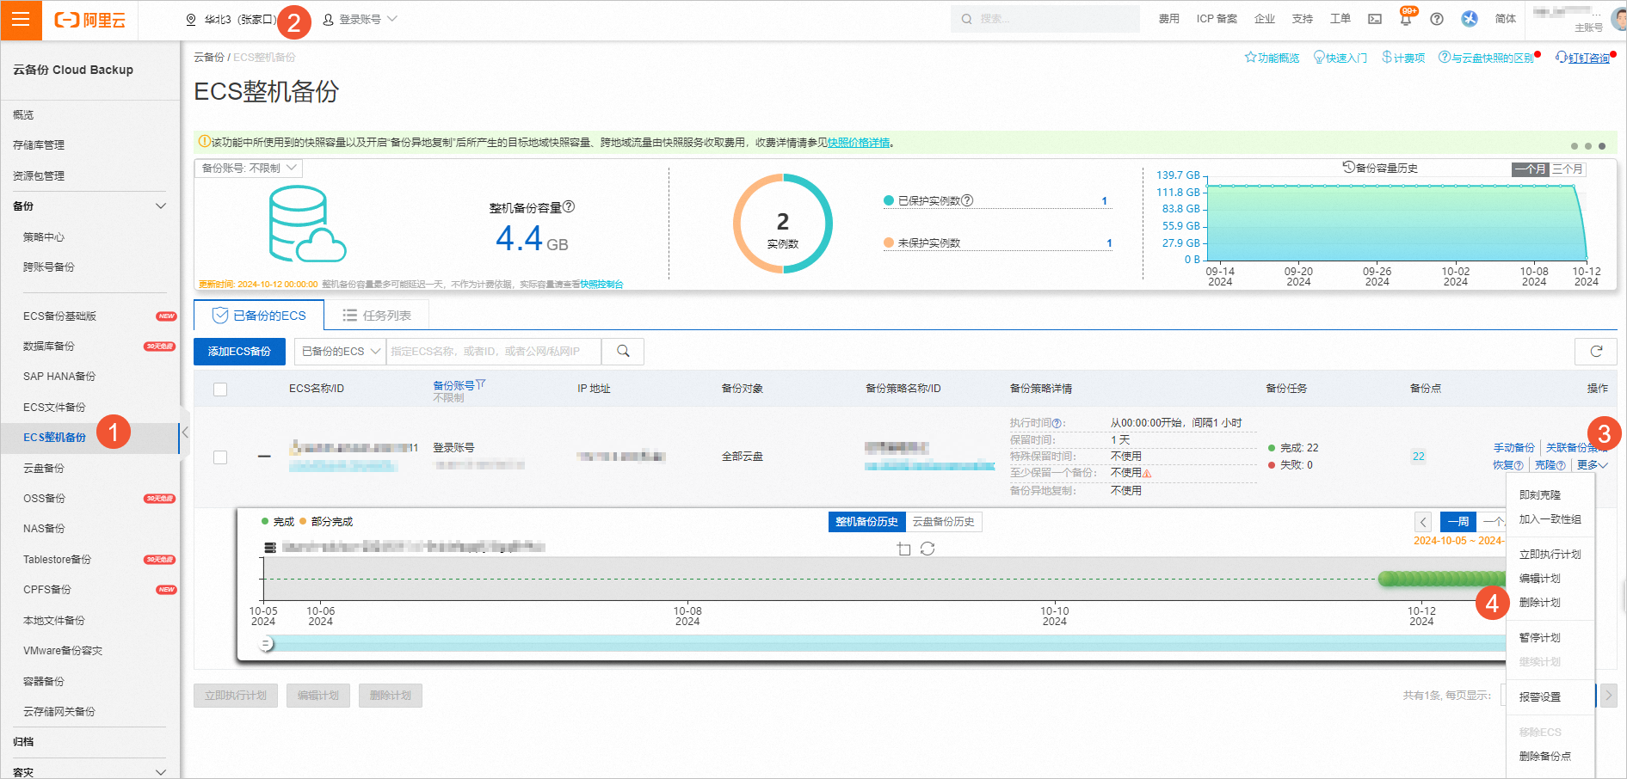This screenshot has height=779, width=1627.
Task: Switch to 已备份的ECS tab
Action: click(x=259, y=316)
